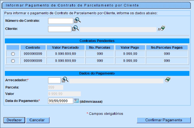Click the No.Parcelas Pagas column header
Screen dimensions: 194x128
(x=167, y=47)
